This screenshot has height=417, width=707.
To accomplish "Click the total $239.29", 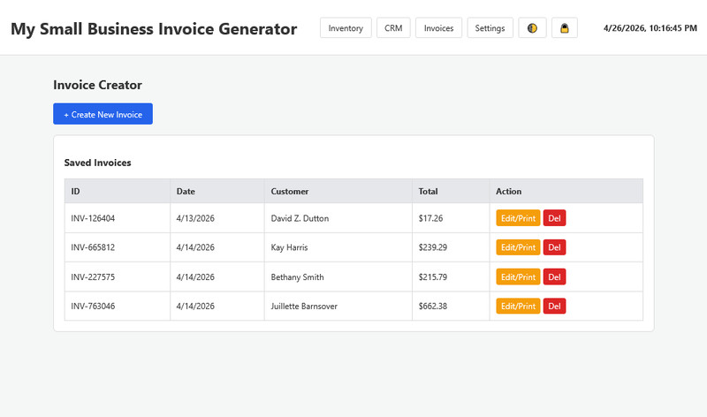I will point(433,247).
